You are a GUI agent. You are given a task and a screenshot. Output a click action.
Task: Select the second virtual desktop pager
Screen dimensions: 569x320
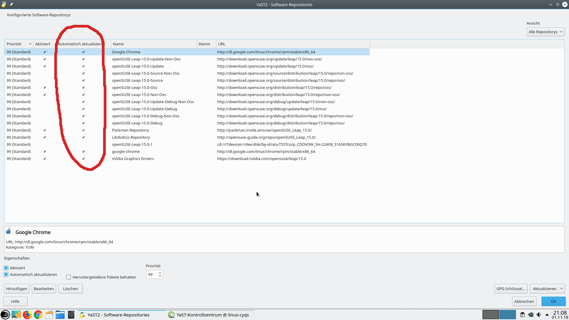507,315
